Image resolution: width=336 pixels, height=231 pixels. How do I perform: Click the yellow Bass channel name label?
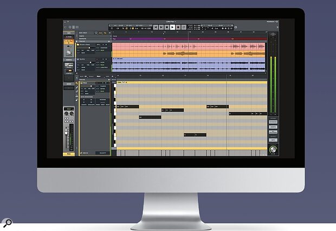pyautogui.click(x=69, y=154)
